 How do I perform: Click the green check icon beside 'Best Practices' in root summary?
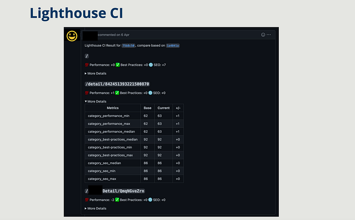pyautogui.click(x=118, y=65)
